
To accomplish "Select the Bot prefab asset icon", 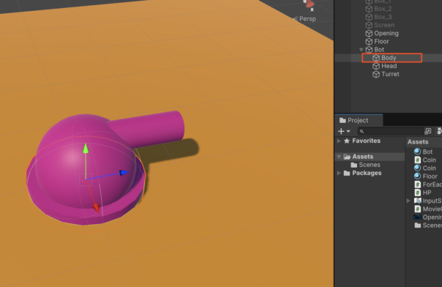I will click(417, 152).
